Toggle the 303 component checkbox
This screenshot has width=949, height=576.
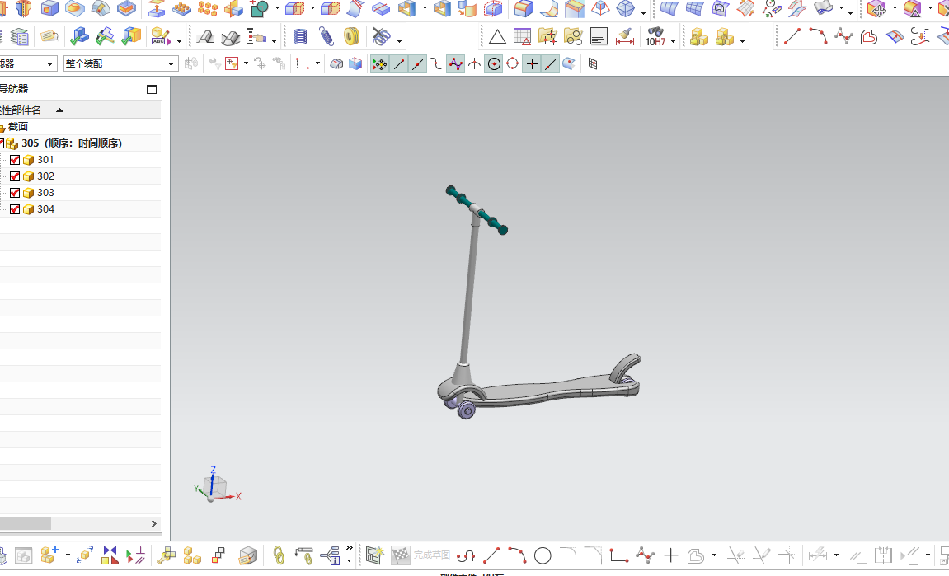coord(15,193)
